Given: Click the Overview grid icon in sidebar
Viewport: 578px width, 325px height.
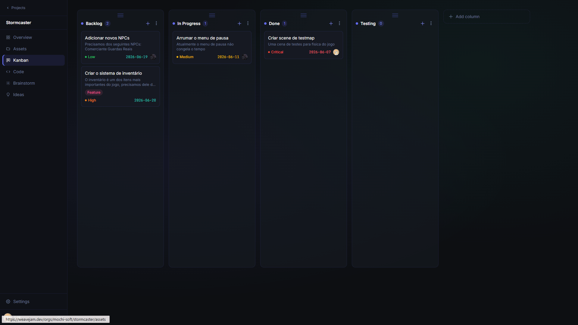Looking at the screenshot, I should coord(8,37).
